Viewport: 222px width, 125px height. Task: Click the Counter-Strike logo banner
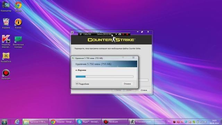tap(111, 40)
